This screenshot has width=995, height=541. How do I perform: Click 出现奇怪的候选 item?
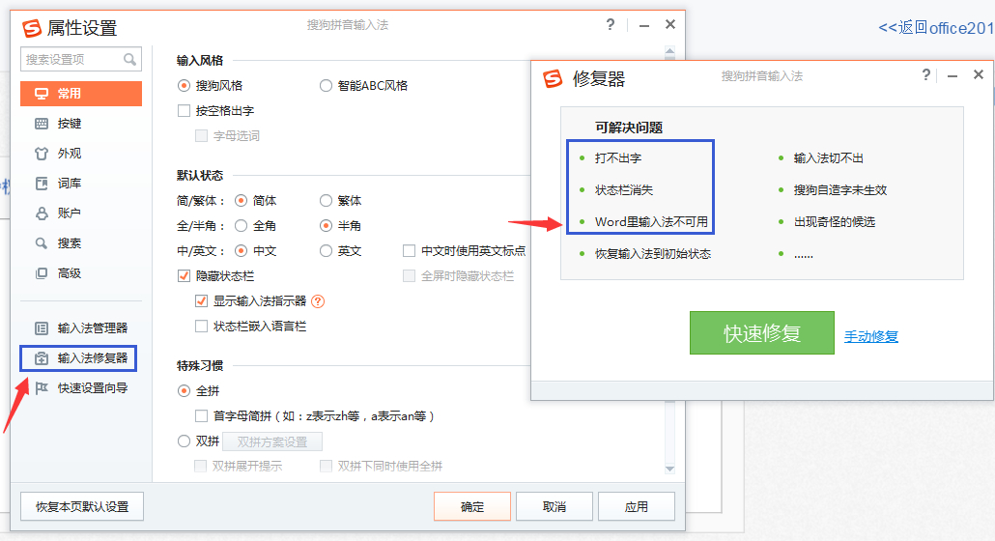[x=835, y=222]
